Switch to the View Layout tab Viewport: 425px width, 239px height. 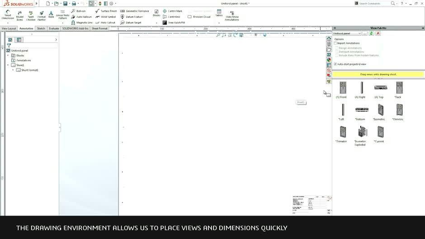click(9, 28)
